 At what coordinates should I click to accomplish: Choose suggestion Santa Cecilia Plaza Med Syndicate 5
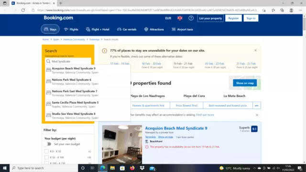point(87,104)
